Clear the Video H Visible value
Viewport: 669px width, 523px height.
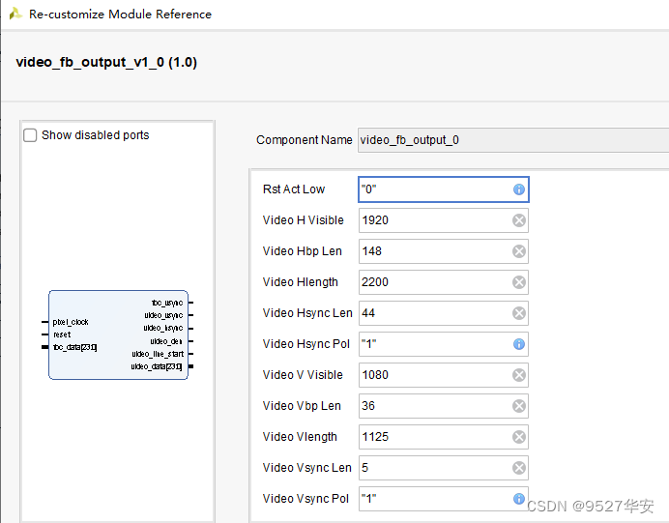519,220
